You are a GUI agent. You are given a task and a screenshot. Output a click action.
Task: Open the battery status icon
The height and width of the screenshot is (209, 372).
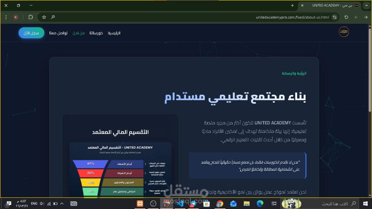pos(56,203)
